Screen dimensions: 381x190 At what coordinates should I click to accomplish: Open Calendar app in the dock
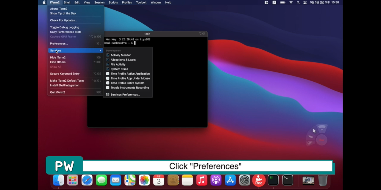pyautogui.click(x=159, y=180)
